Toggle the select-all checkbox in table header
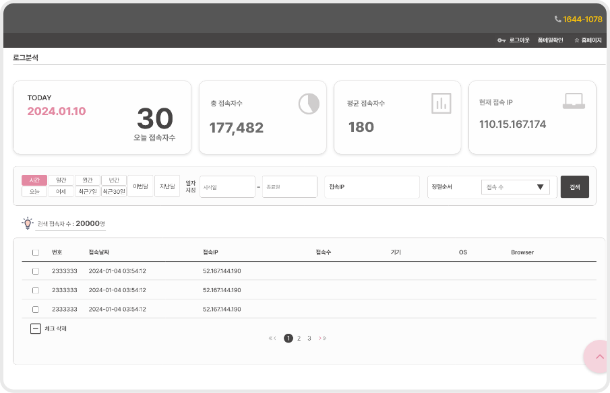Screen dimensions: 610x393 point(36,252)
